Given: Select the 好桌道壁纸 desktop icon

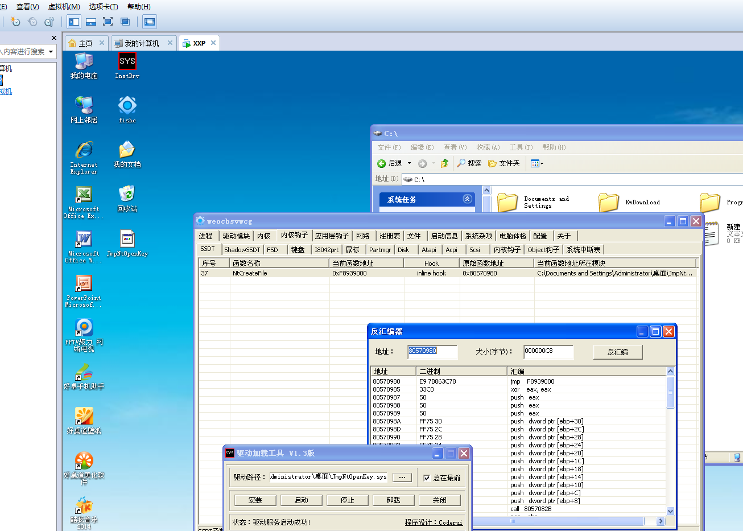Looking at the screenshot, I should click(x=84, y=421).
